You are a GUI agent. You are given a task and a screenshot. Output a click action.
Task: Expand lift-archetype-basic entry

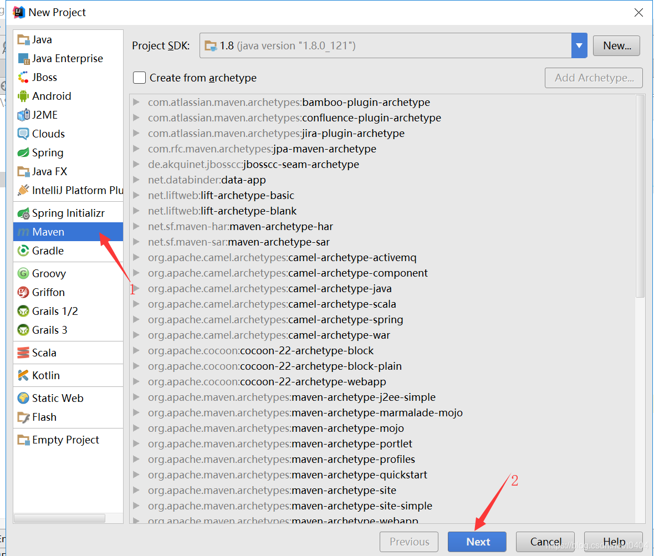[x=136, y=195]
